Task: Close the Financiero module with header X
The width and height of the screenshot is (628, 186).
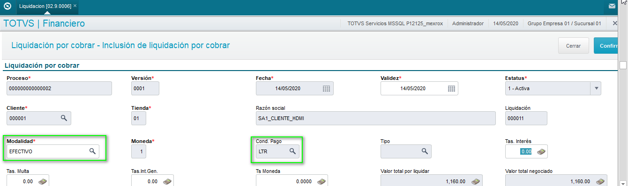Action: 615,23
